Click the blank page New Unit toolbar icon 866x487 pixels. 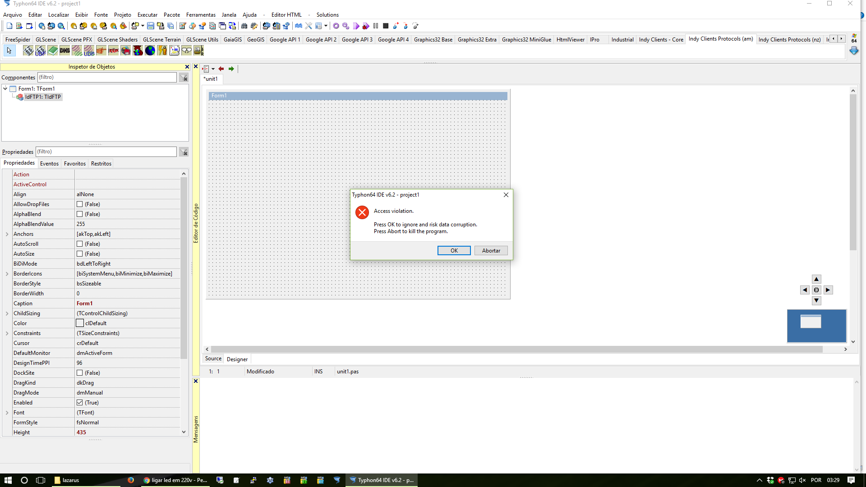click(x=9, y=26)
